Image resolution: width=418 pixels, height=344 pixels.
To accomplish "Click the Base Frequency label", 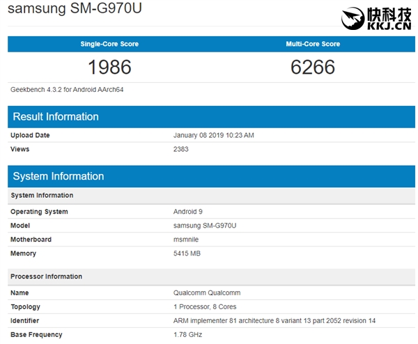I will tap(36, 335).
